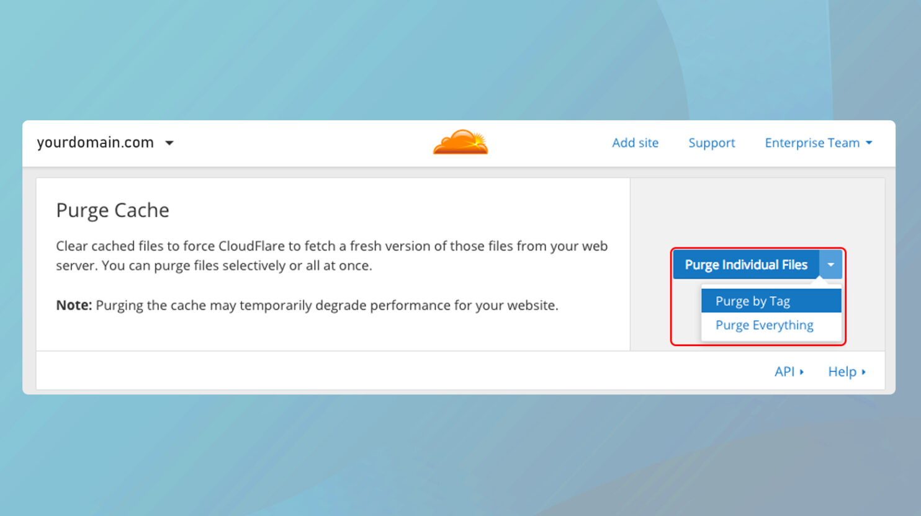Click the Cloudflare cloud logo
921x516 pixels.
click(x=460, y=142)
